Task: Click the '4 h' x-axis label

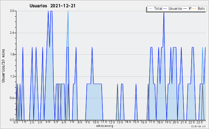Action: pos(48,122)
